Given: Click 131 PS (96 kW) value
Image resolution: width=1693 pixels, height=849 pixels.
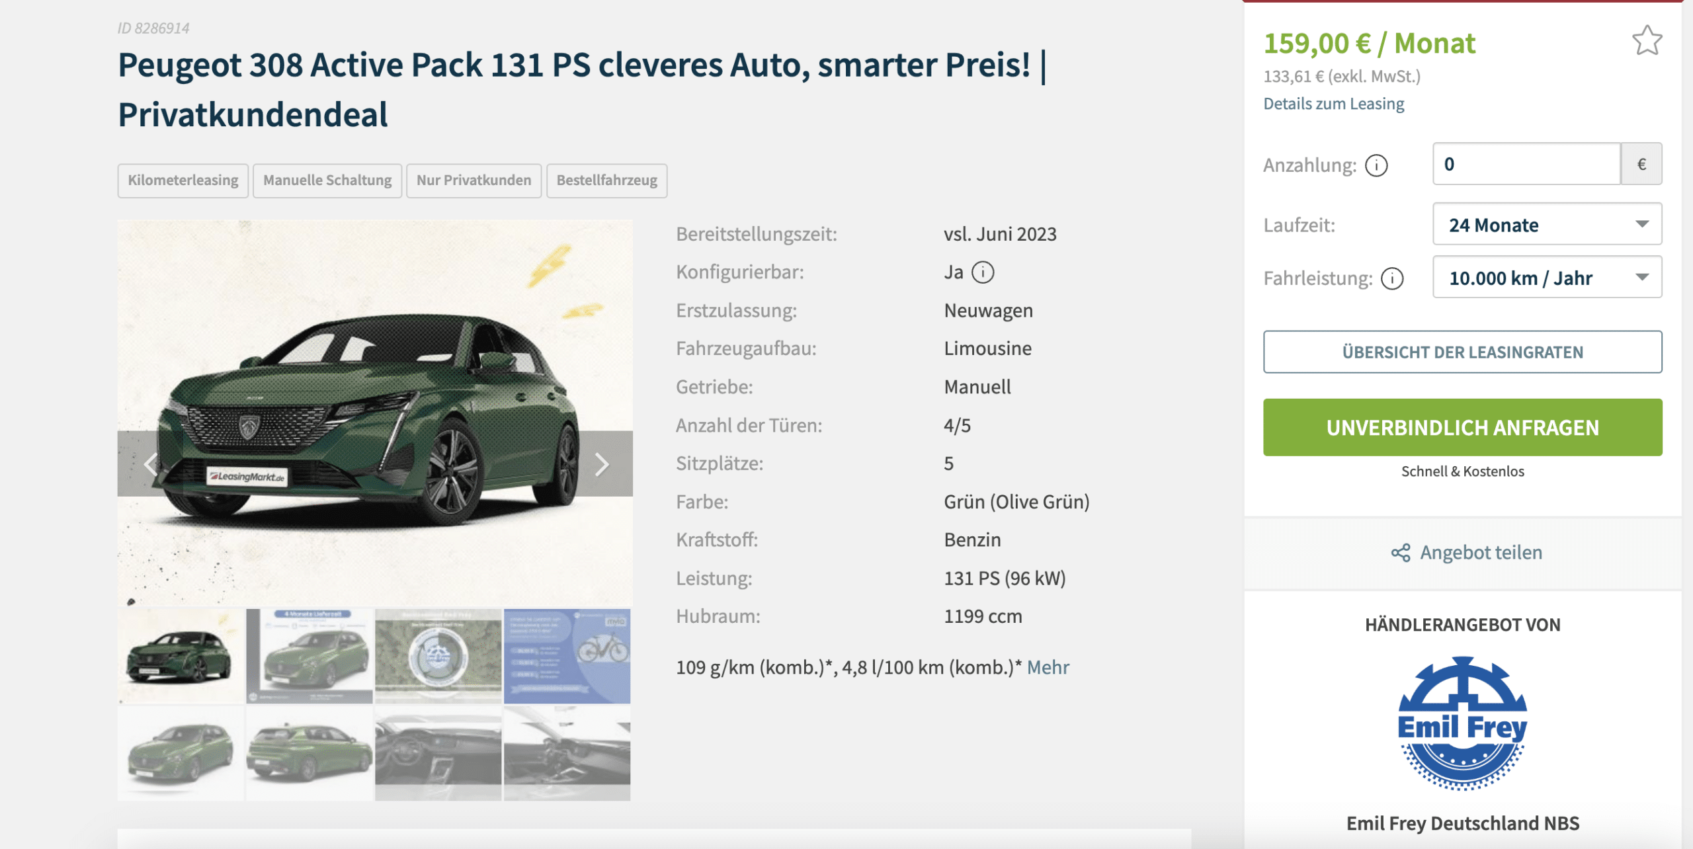Looking at the screenshot, I should [x=1005, y=579].
